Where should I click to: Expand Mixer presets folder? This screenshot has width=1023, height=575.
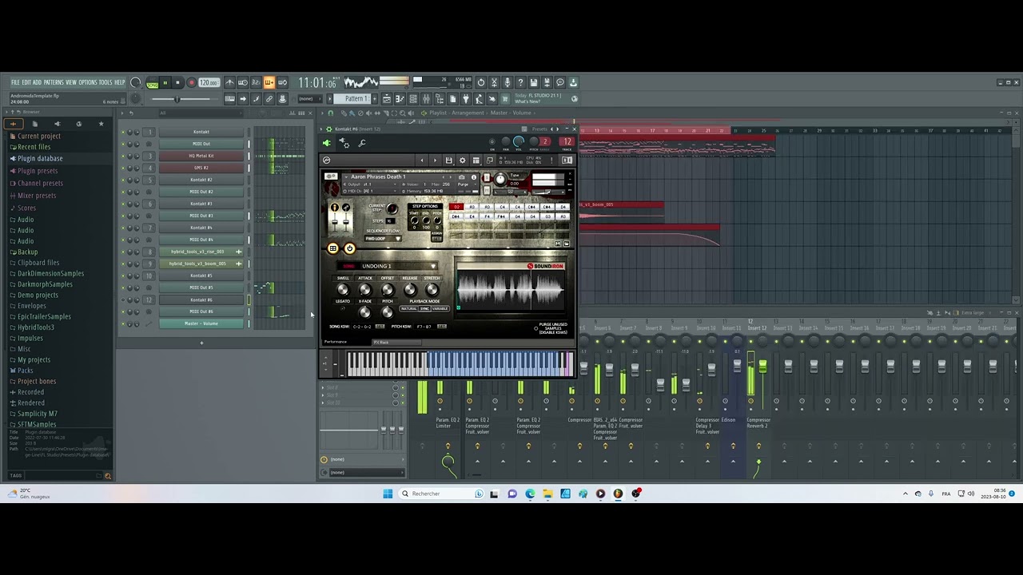[37, 196]
